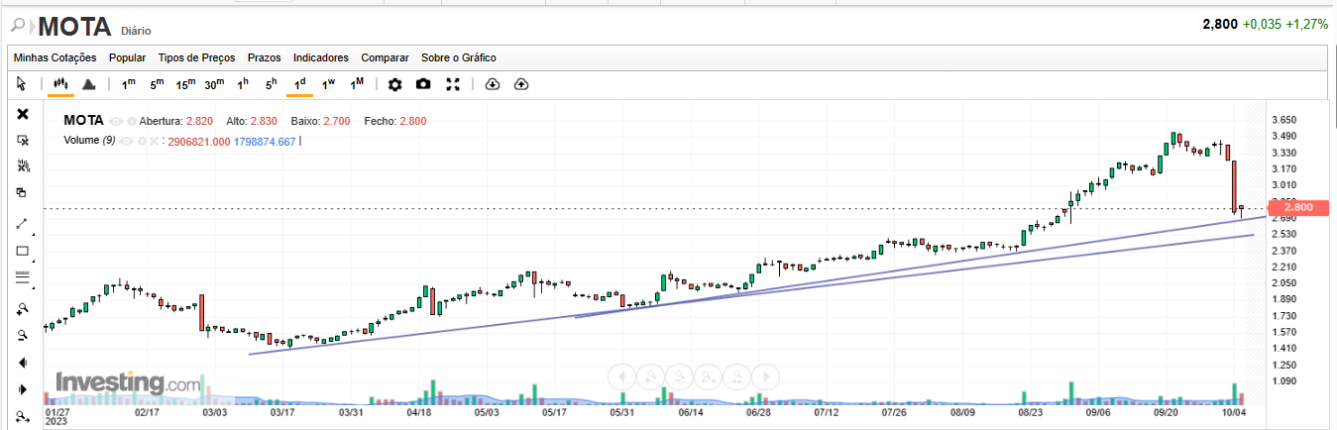Image resolution: width=1337 pixels, height=430 pixels.
Task: Set interval to 30 minutes
Action: (214, 84)
